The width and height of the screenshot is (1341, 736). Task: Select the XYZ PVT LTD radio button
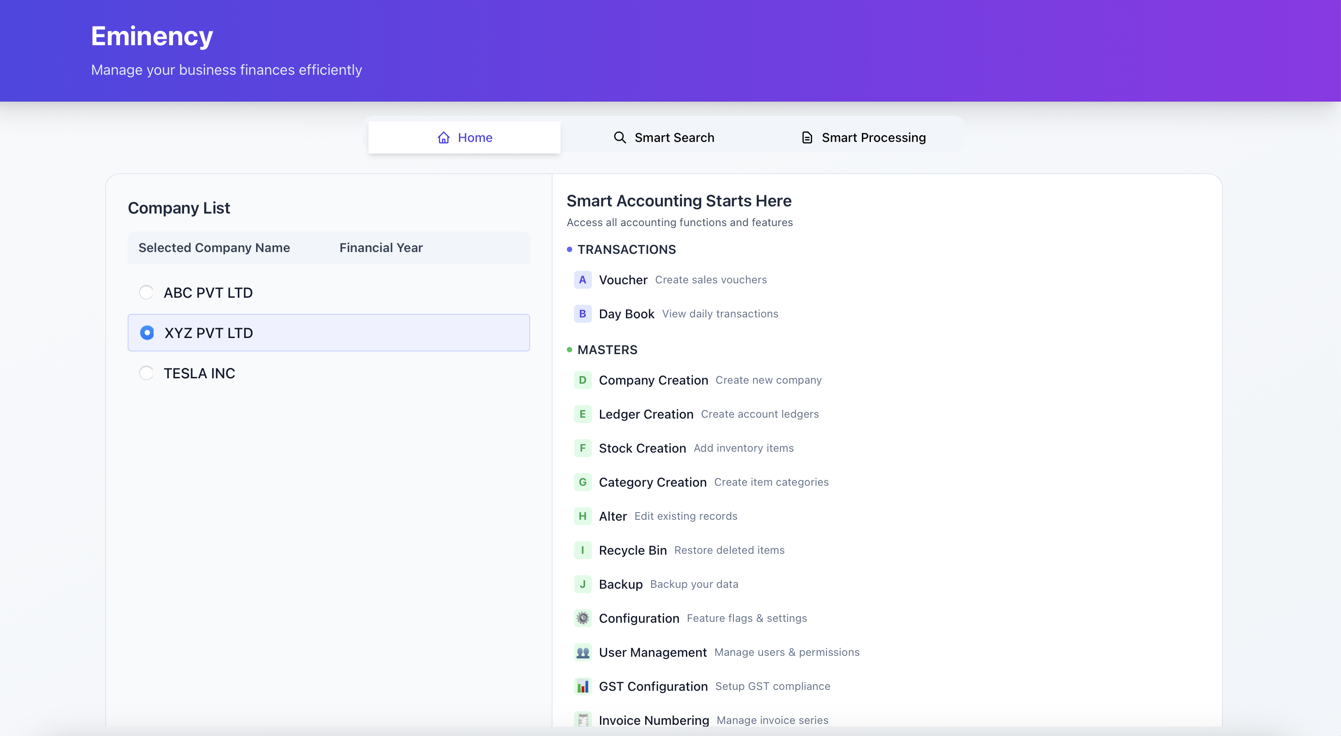coord(147,333)
